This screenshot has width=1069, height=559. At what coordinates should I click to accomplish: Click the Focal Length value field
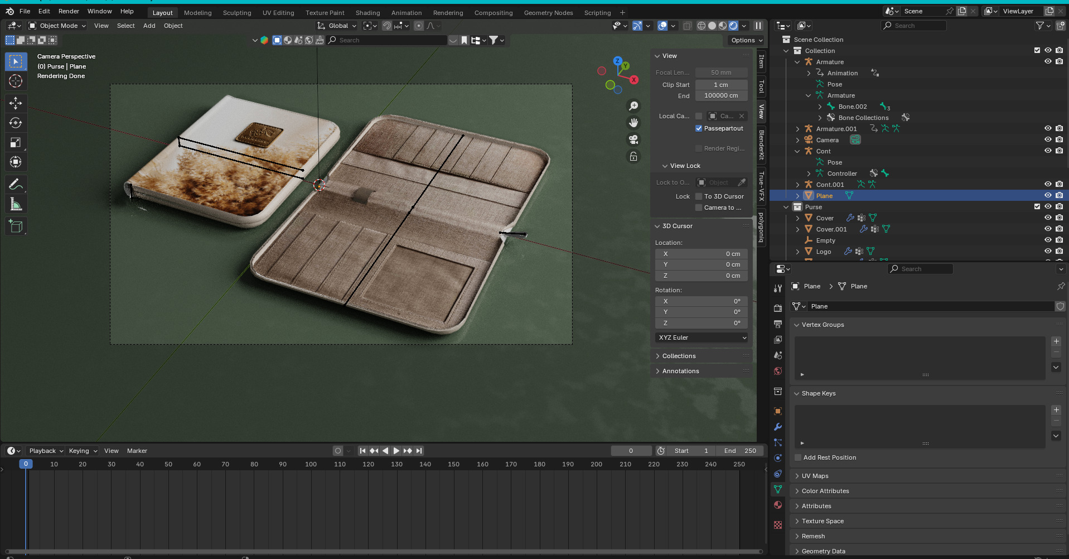(721, 73)
